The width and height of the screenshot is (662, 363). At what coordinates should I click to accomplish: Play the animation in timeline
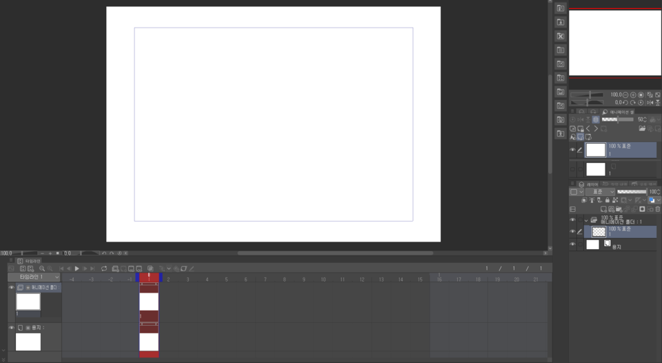(77, 268)
